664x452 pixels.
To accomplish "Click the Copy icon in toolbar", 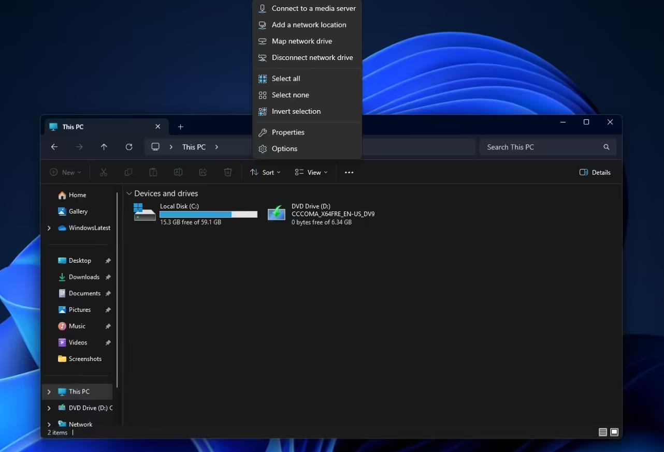I will coord(128,172).
